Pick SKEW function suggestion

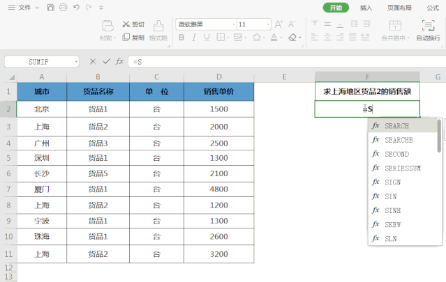(403, 225)
